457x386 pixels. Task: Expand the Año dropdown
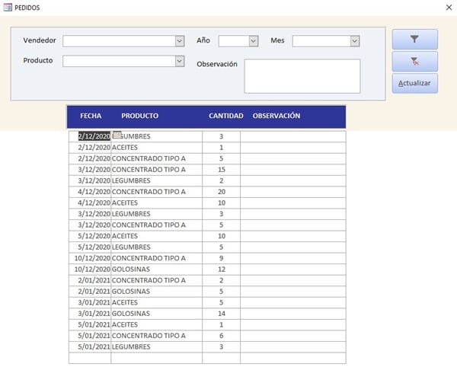[x=254, y=41]
